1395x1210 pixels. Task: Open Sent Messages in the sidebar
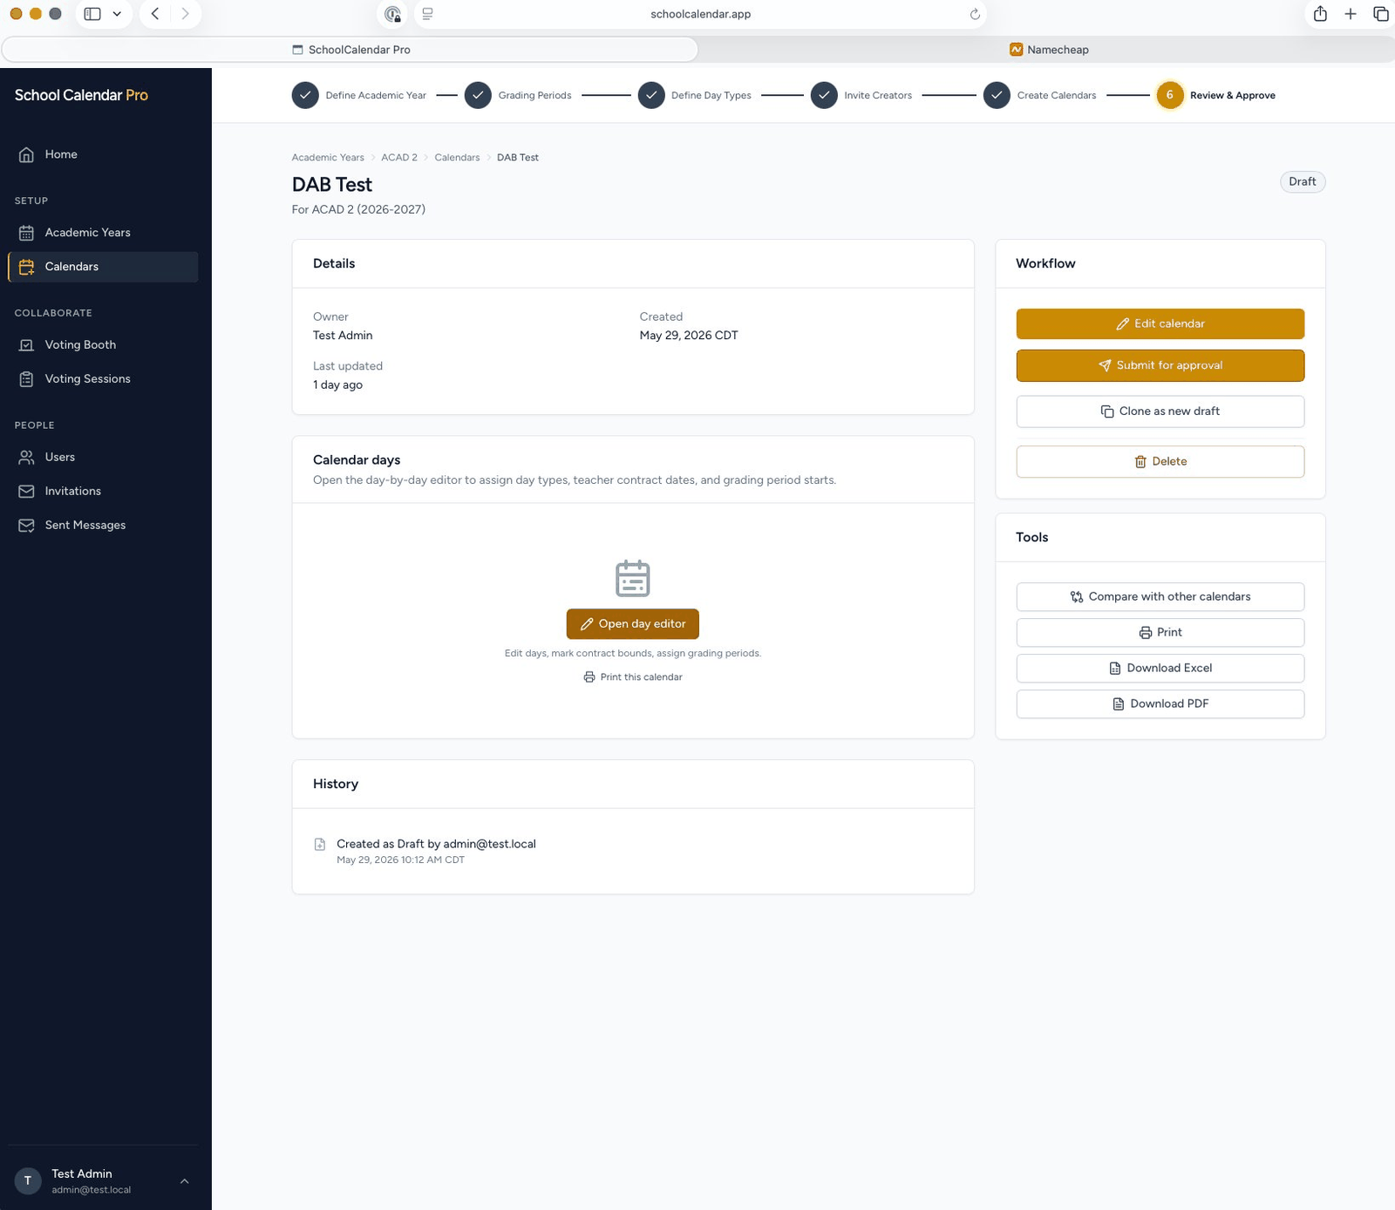(x=103, y=526)
